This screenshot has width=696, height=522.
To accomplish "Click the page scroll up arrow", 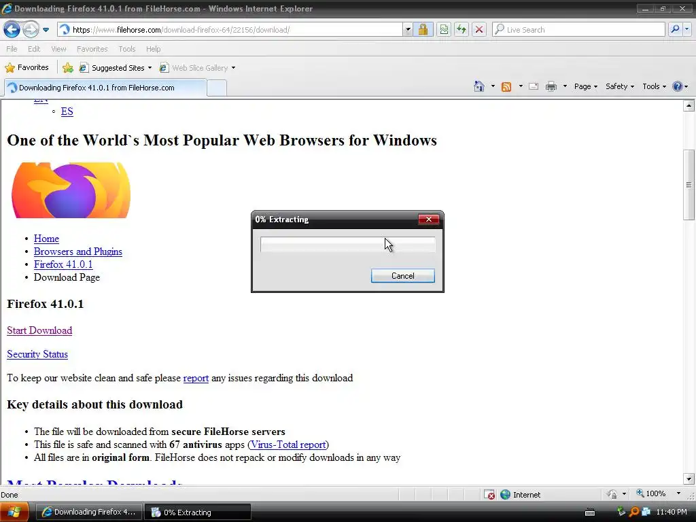I will click(689, 105).
